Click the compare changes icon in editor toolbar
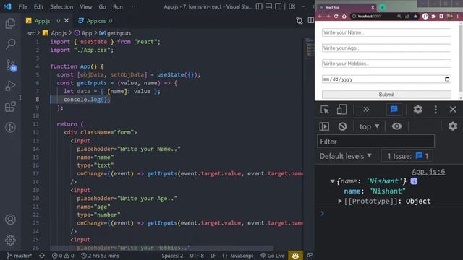Viewport: 463px width, 260px height. 300,21
